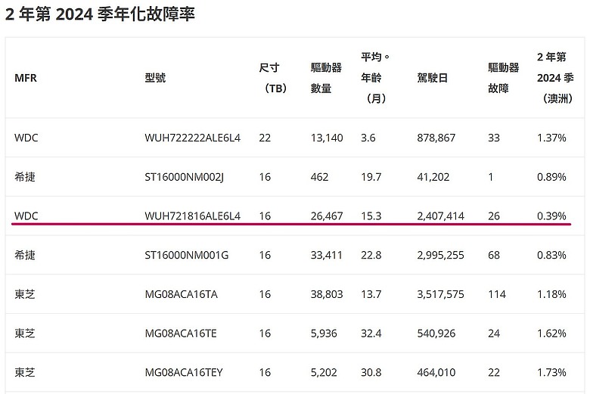Click the 2 年第 2024 季 (澳洲) column header

[x=555, y=78]
